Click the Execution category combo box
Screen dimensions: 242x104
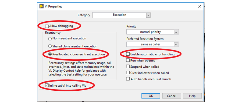tap(122, 15)
